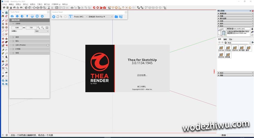Open the 视图(V) menu
Image resolution: width=254 pixels, height=138 pixels.
tap(18, 4)
